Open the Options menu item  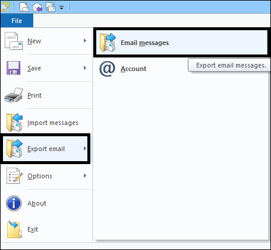[x=46, y=176]
